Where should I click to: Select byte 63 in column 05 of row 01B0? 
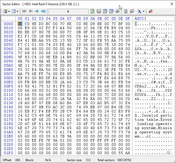click(x=55, y=136)
